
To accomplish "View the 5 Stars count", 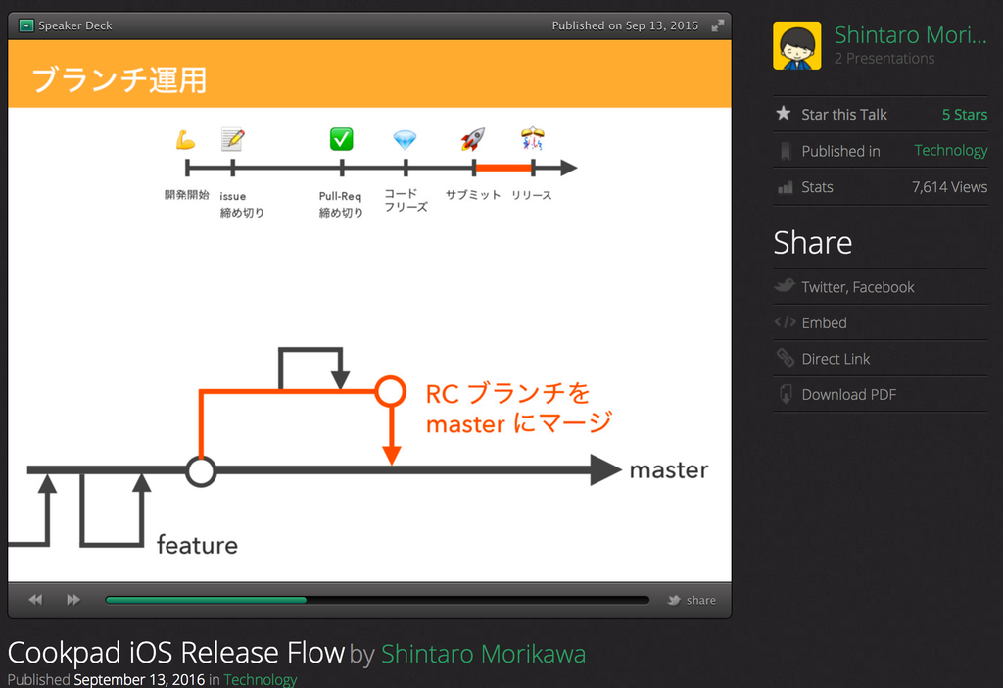I will [x=964, y=115].
